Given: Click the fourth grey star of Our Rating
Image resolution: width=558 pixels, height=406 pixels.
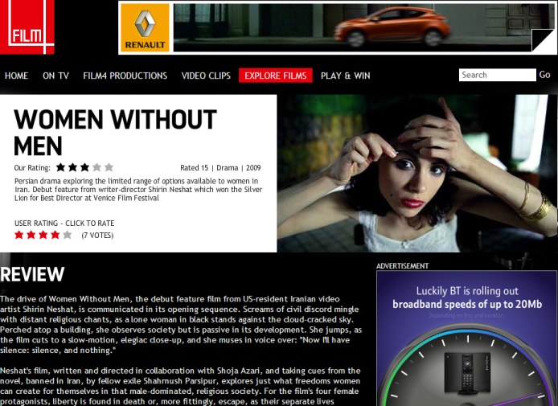Looking at the screenshot, I should pos(96,167).
